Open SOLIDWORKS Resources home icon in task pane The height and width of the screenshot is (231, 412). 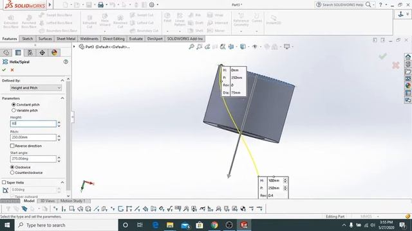point(407,57)
